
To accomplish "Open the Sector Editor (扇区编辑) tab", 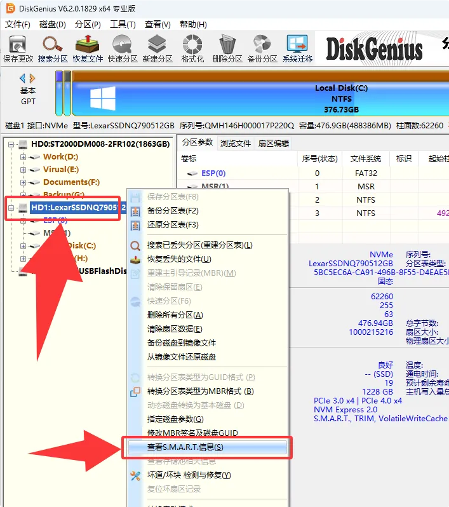I will point(274,143).
